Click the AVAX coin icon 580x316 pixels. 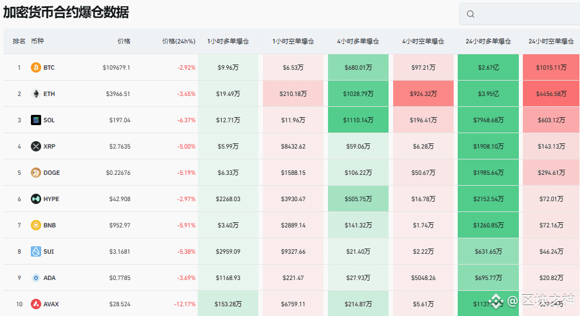(x=36, y=304)
